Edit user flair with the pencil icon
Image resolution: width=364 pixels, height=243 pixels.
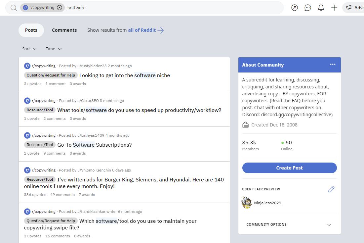pyautogui.click(x=331, y=189)
